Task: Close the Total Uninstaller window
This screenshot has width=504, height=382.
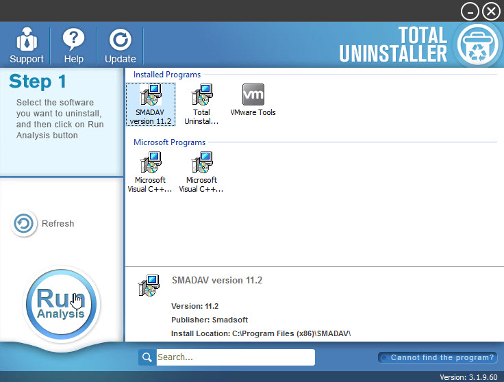Action: (x=492, y=12)
